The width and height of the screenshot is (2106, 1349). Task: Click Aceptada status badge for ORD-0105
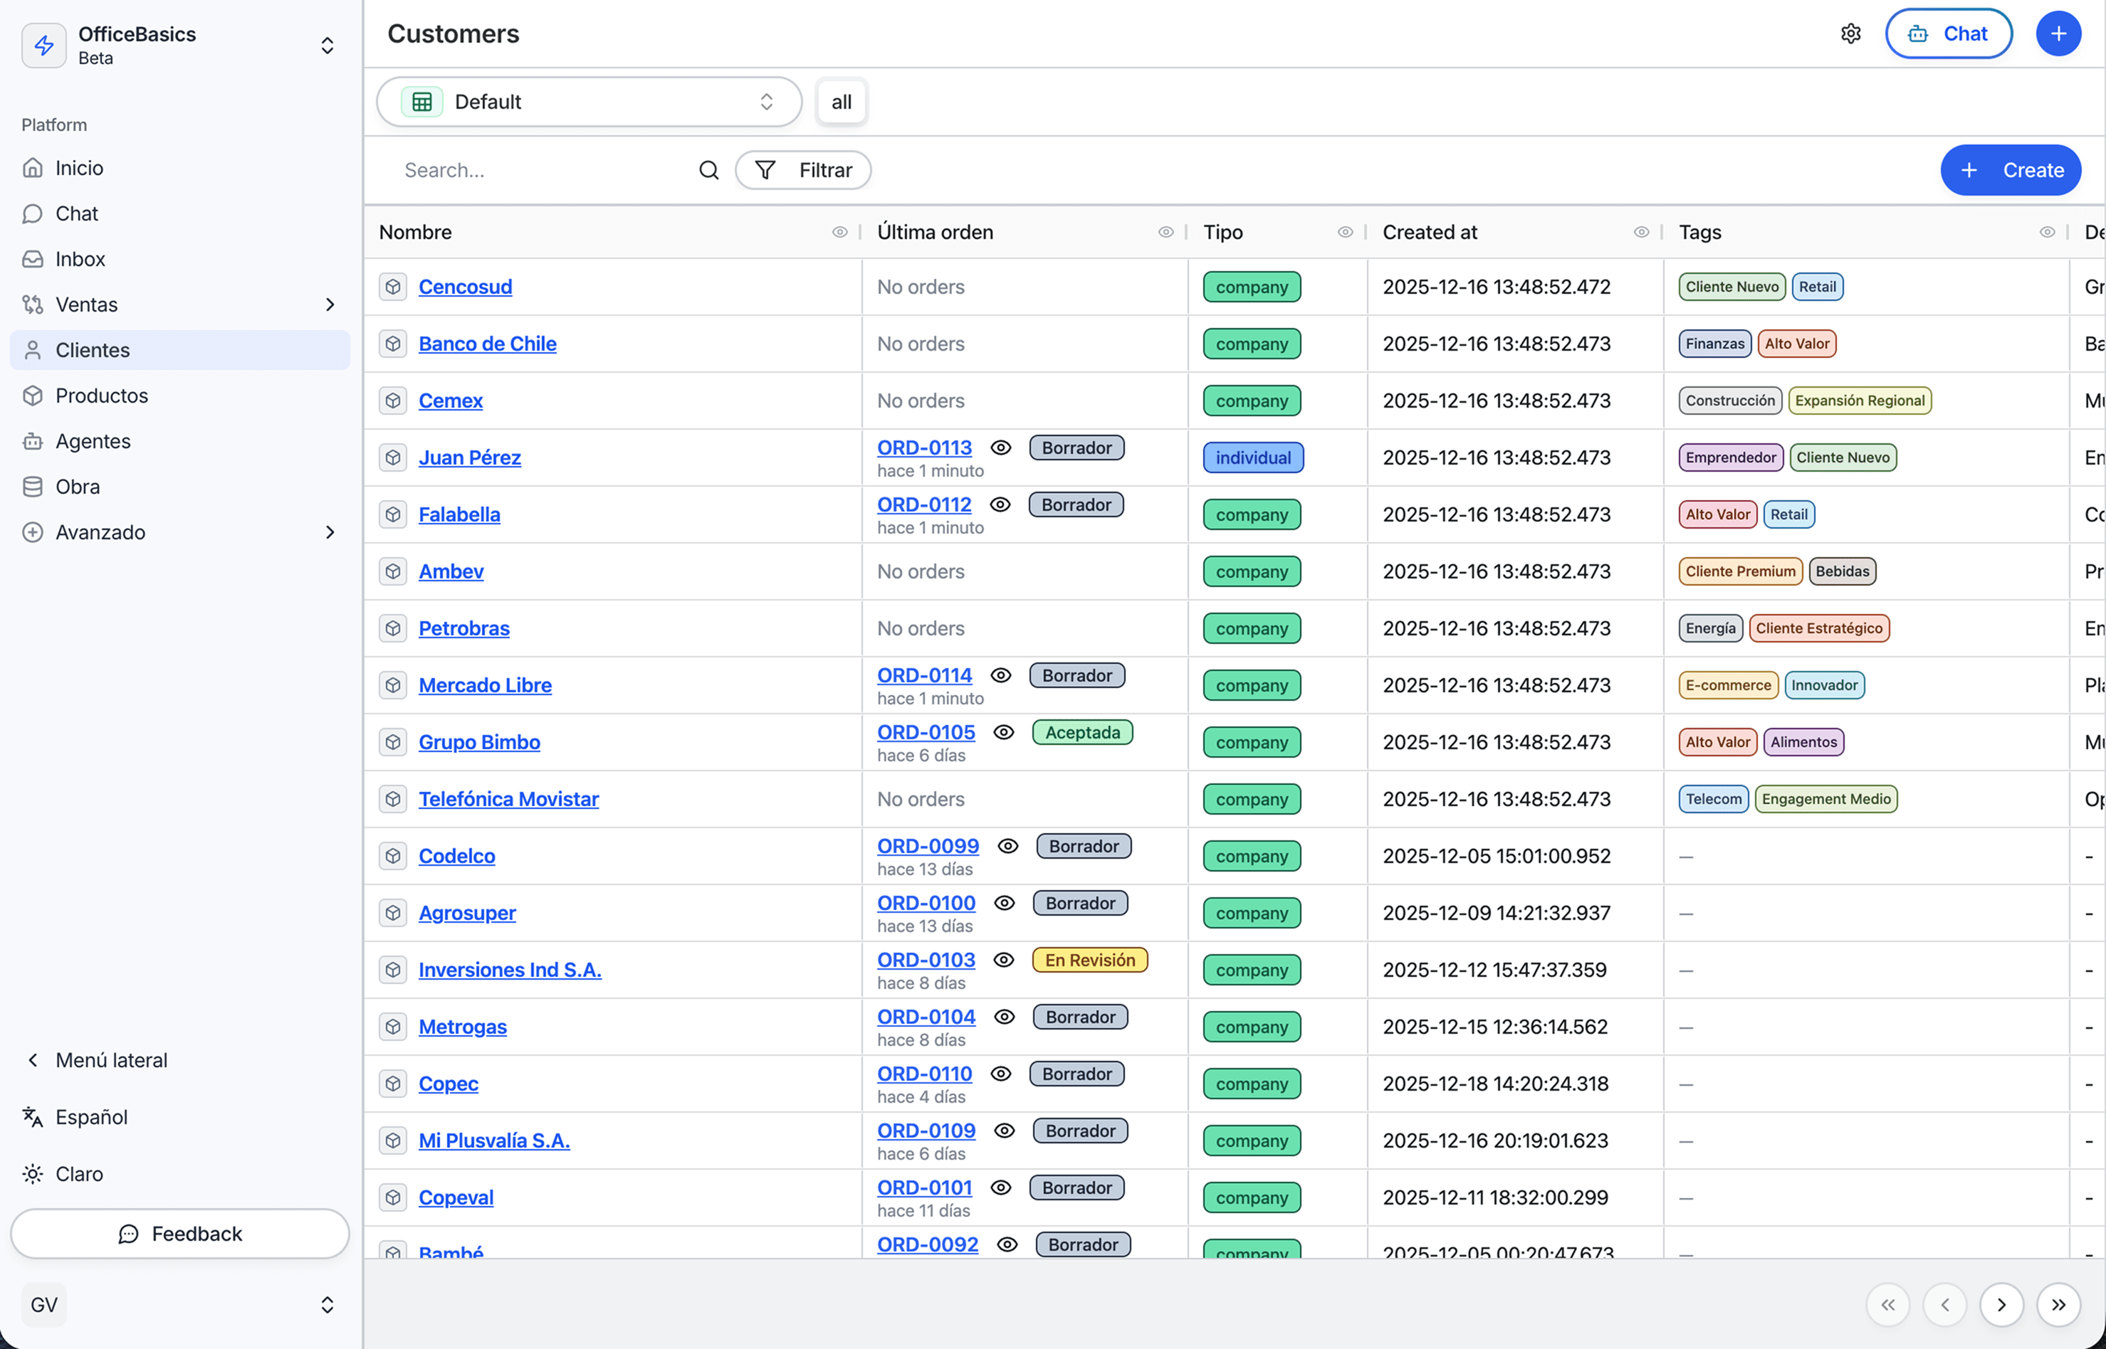click(x=1081, y=732)
